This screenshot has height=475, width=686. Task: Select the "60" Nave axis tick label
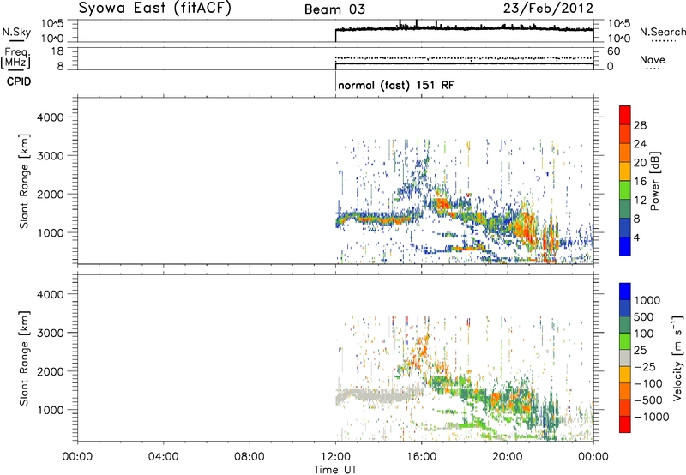coord(613,51)
